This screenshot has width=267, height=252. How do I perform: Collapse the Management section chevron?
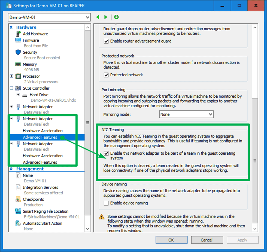pos(11,169)
